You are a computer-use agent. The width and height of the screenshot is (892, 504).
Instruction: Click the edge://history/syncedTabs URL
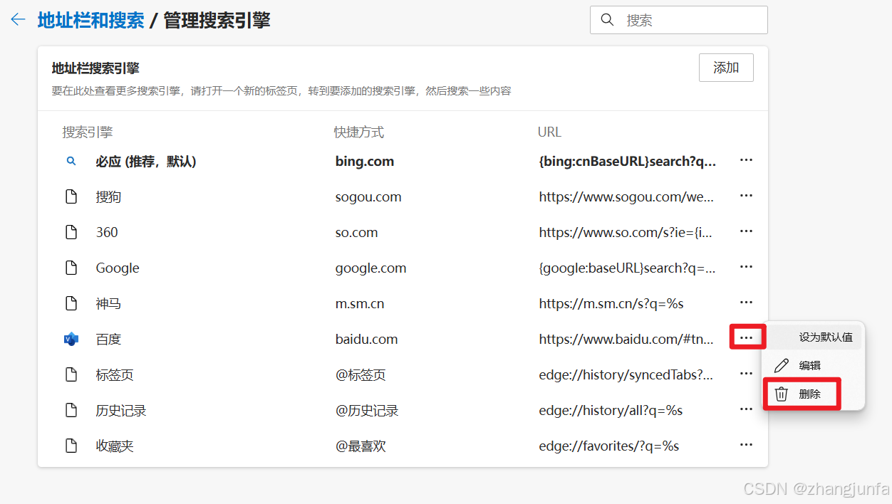pyautogui.click(x=626, y=375)
